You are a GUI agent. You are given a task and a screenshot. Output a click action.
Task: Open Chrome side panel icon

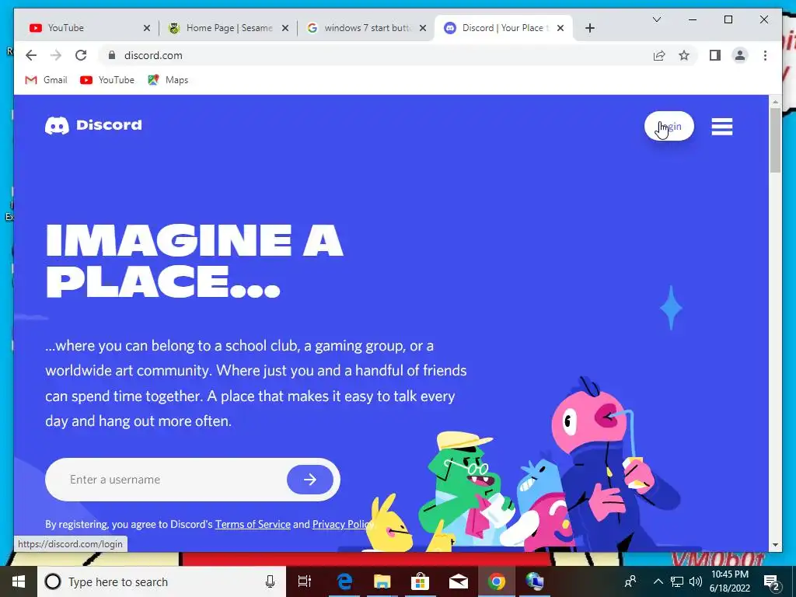(x=715, y=55)
